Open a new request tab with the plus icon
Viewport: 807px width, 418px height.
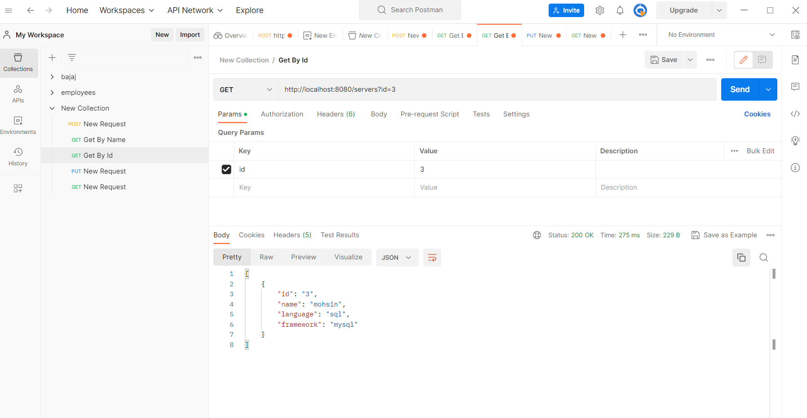623,35
